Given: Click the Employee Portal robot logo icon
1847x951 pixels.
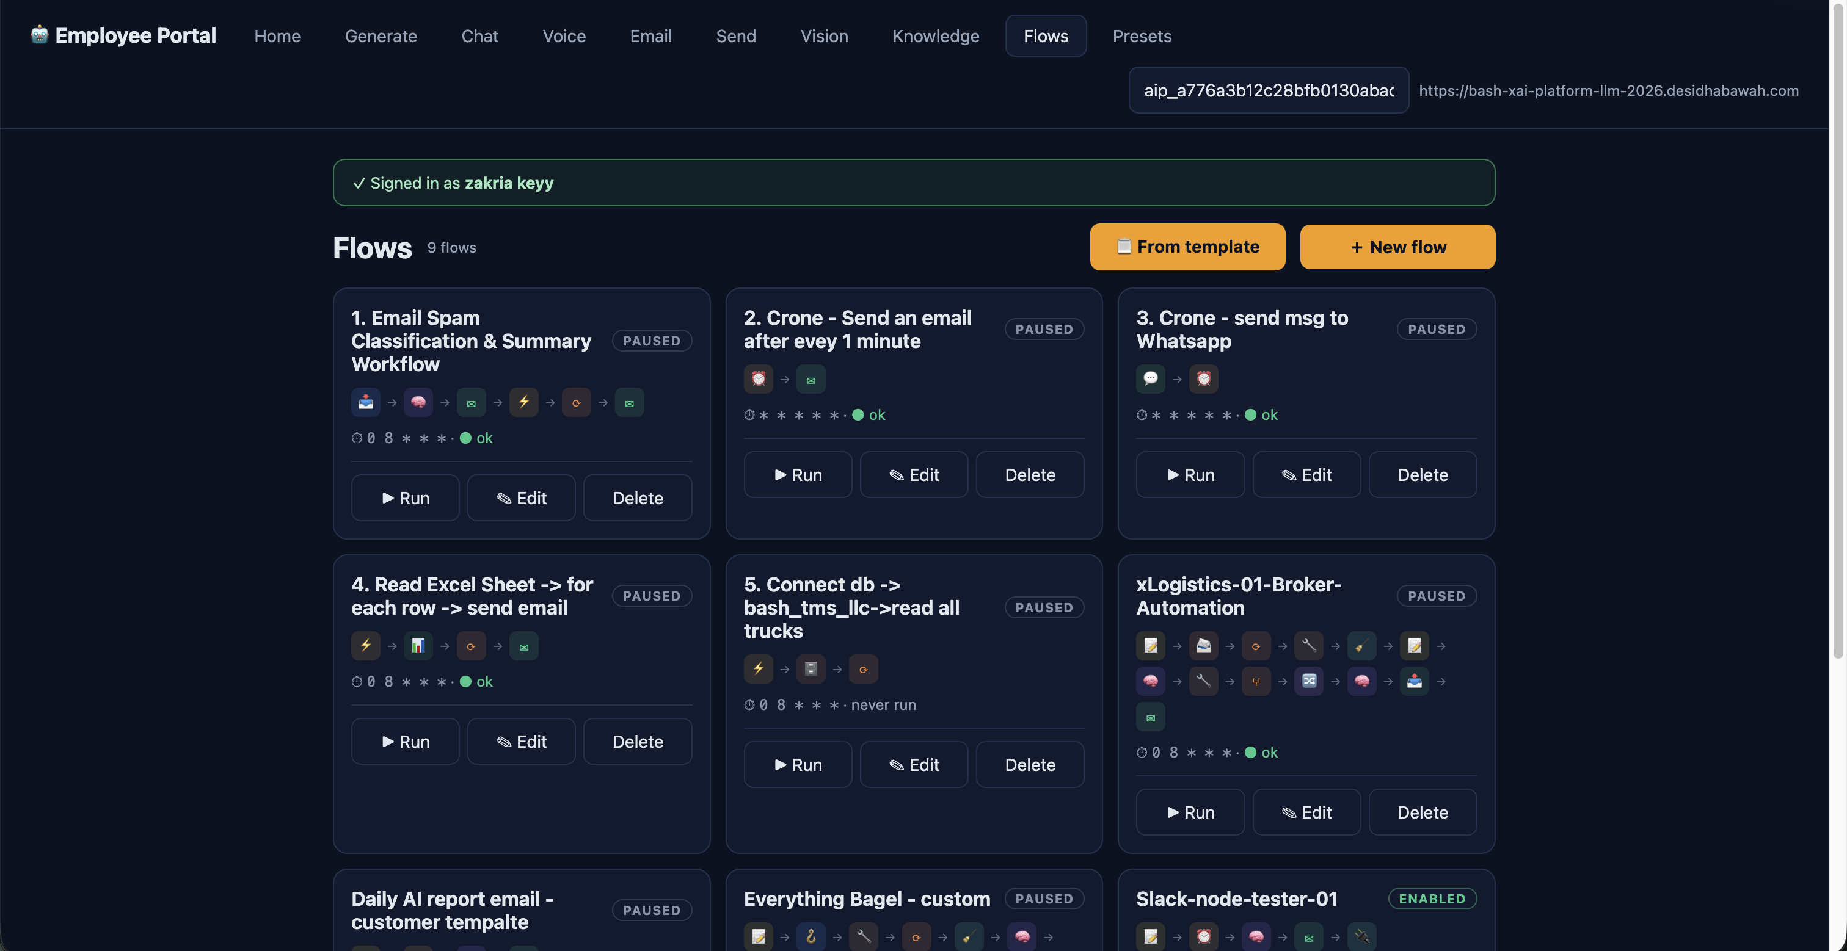Looking at the screenshot, I should (x=40, y=34).
